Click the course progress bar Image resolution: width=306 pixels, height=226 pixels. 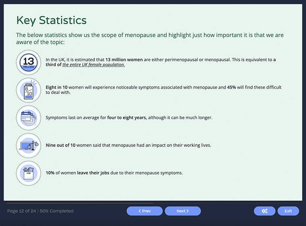click(x=80, y=203)
